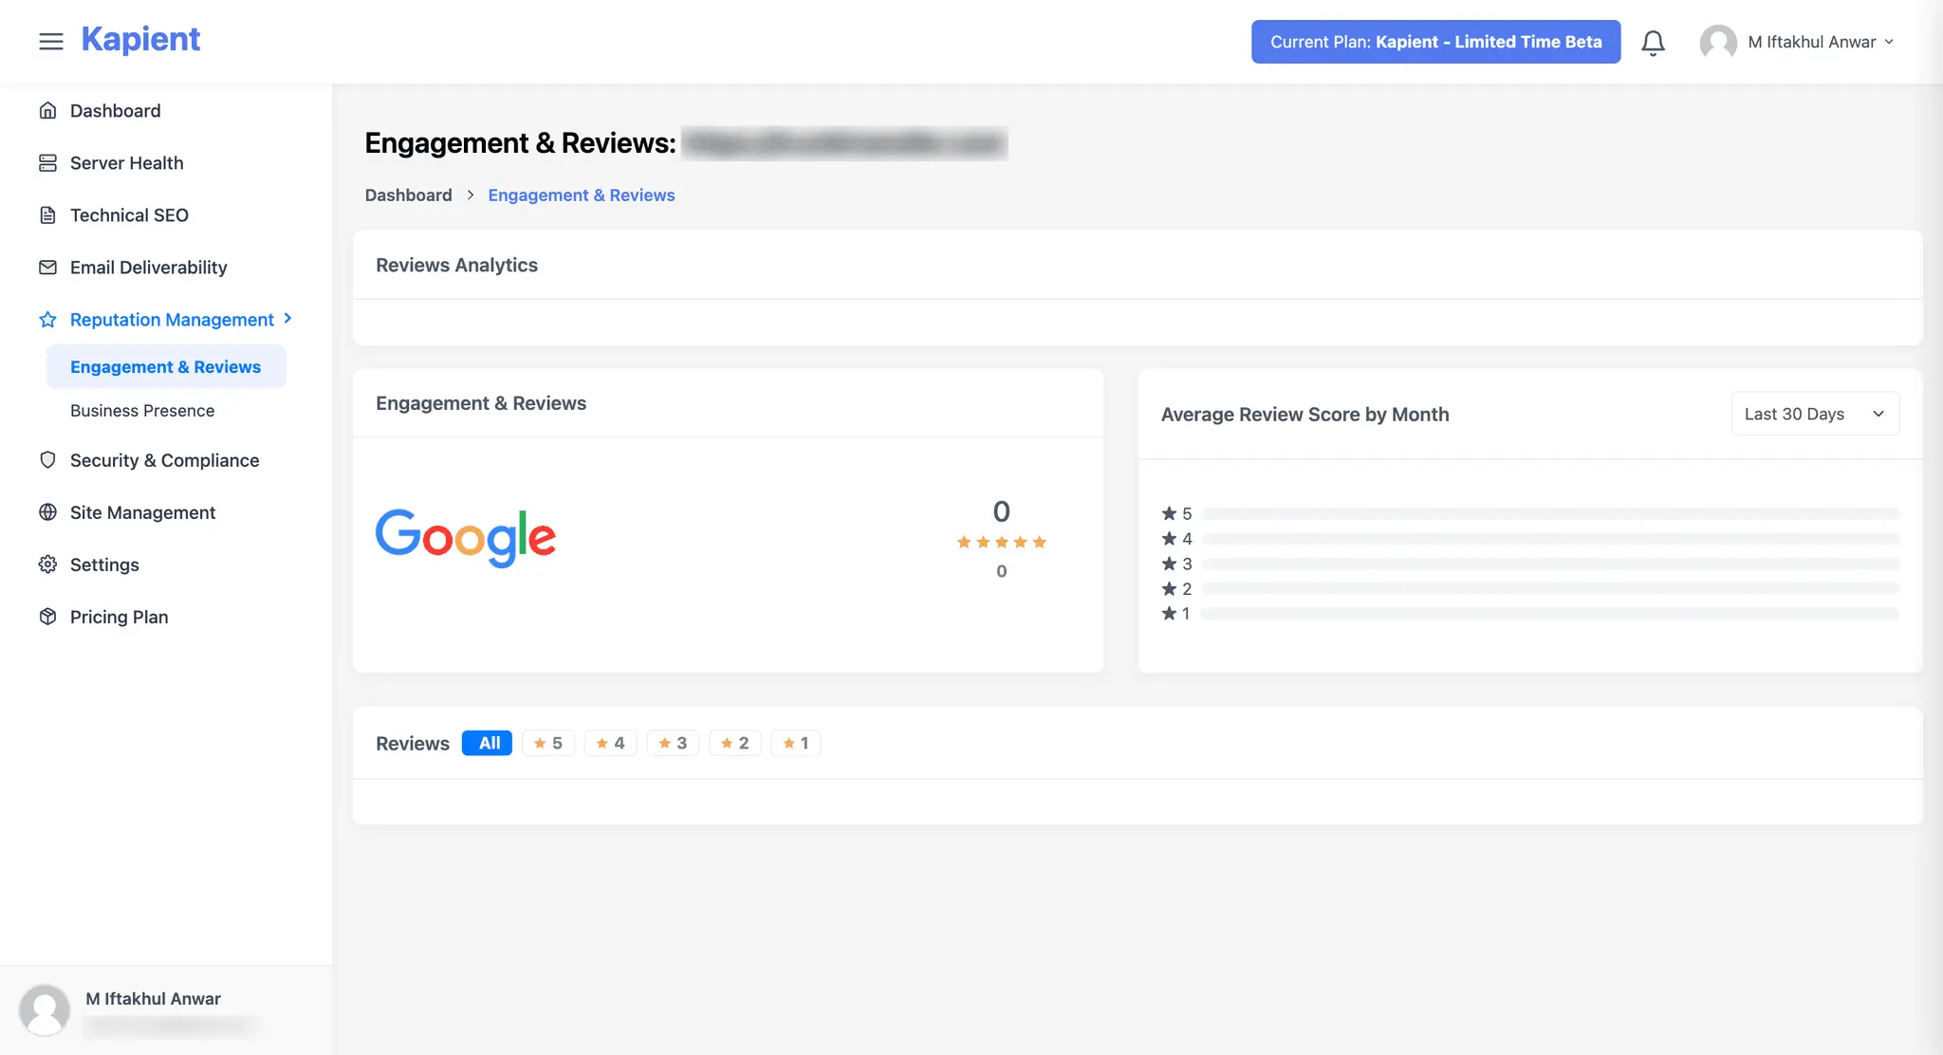Open Pricing Plan page
The width and height of the screenshot is (1943, 1055).
point(119,617)
